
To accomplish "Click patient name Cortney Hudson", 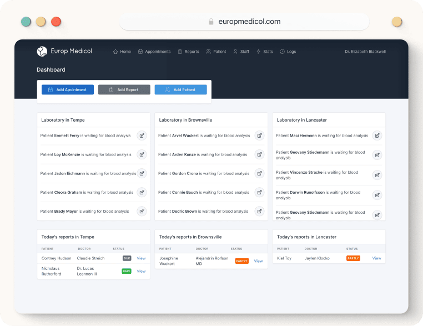I will 57,258.
